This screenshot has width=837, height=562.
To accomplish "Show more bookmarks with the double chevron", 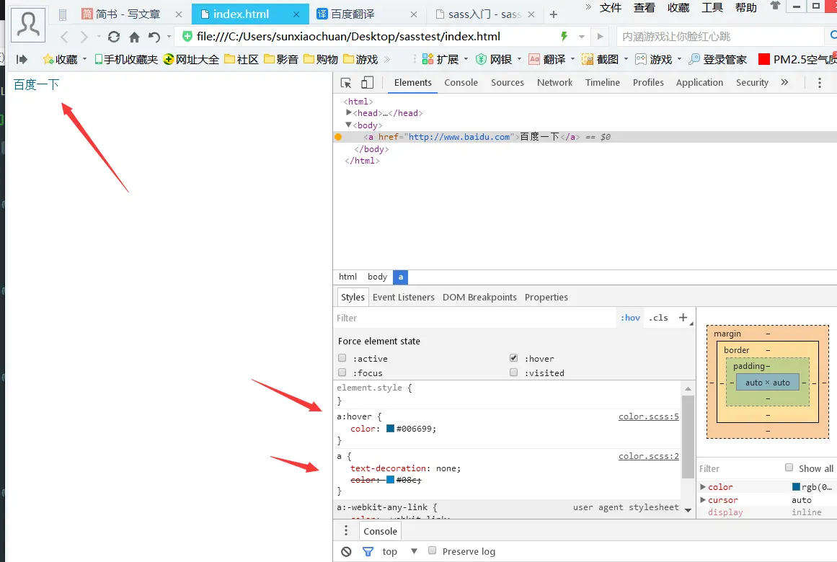I will (x=387, y=59).
